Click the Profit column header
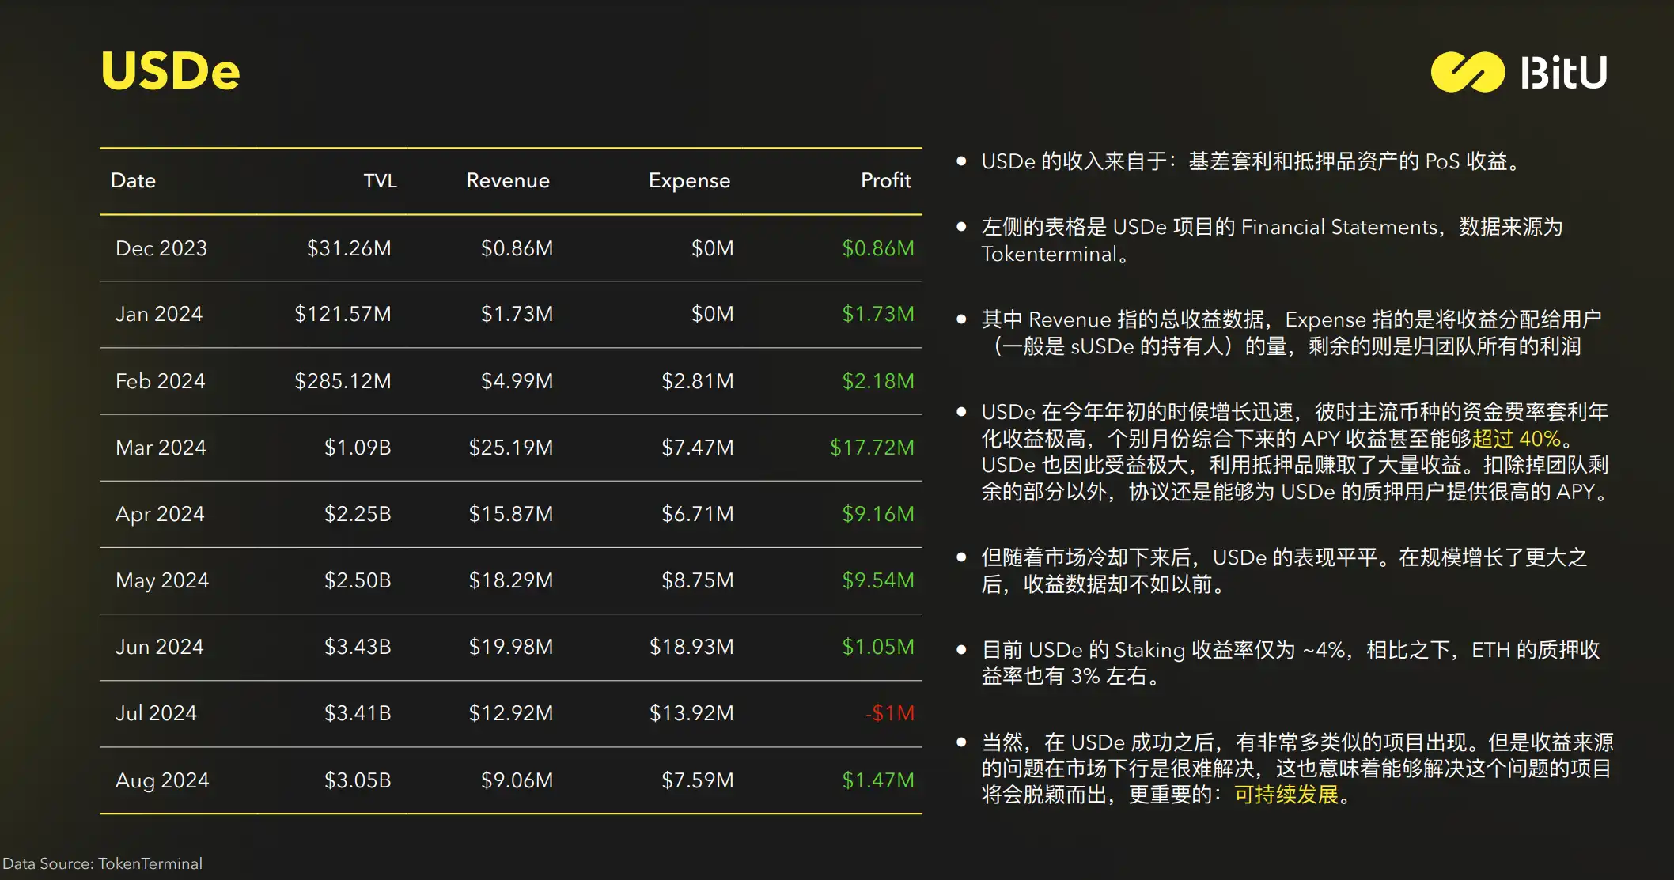 coord(885,180)
